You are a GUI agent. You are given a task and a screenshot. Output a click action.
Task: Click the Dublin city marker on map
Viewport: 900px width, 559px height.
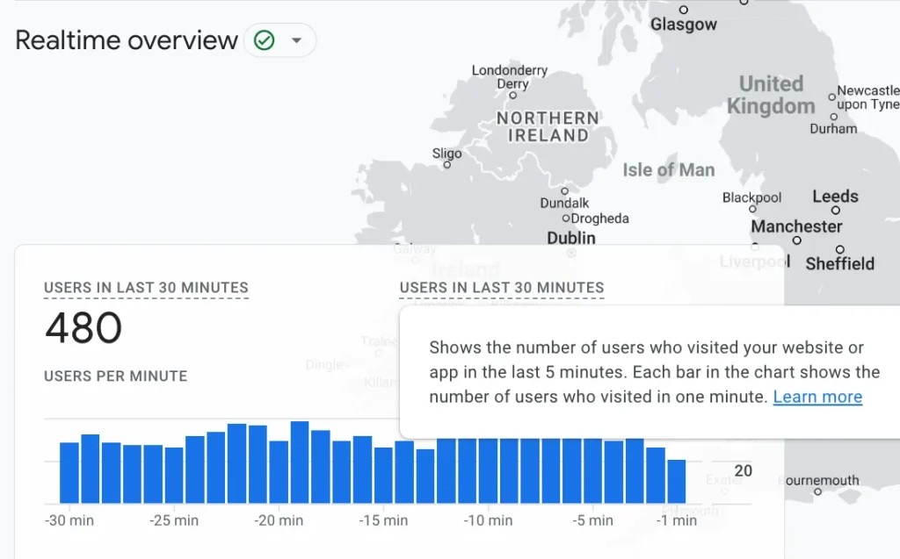pyautogui.click(x=571, y=253)
